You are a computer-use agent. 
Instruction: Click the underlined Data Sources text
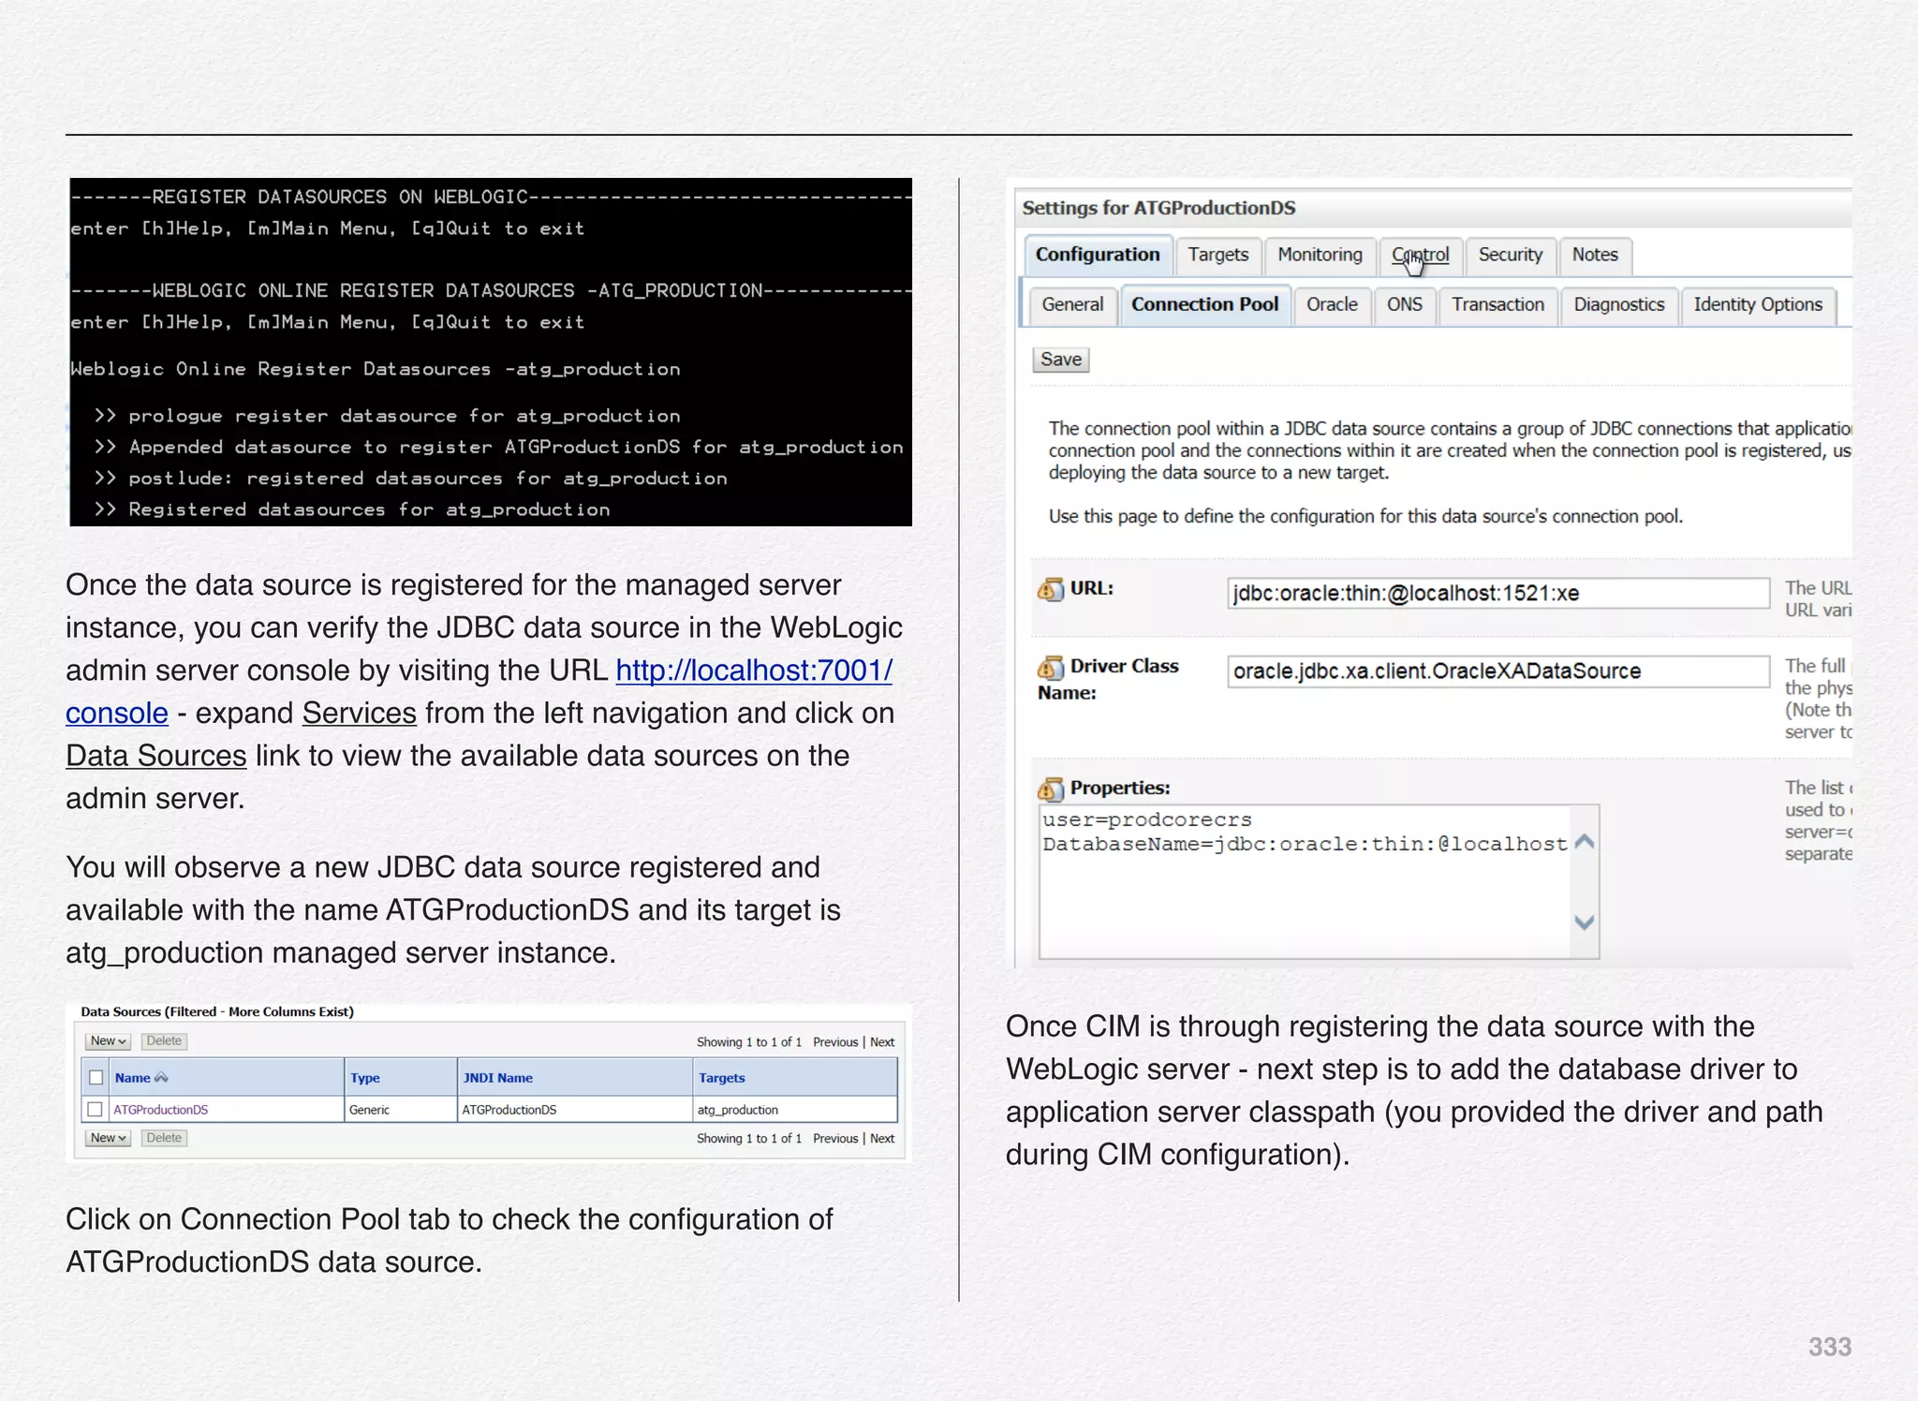tap(156, 756)
